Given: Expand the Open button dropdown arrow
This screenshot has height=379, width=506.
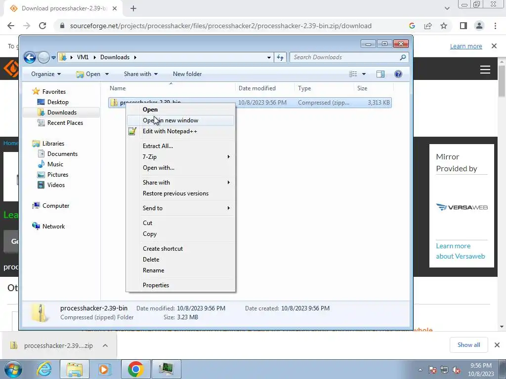Looking at the screenshot, I should [107, 74].
